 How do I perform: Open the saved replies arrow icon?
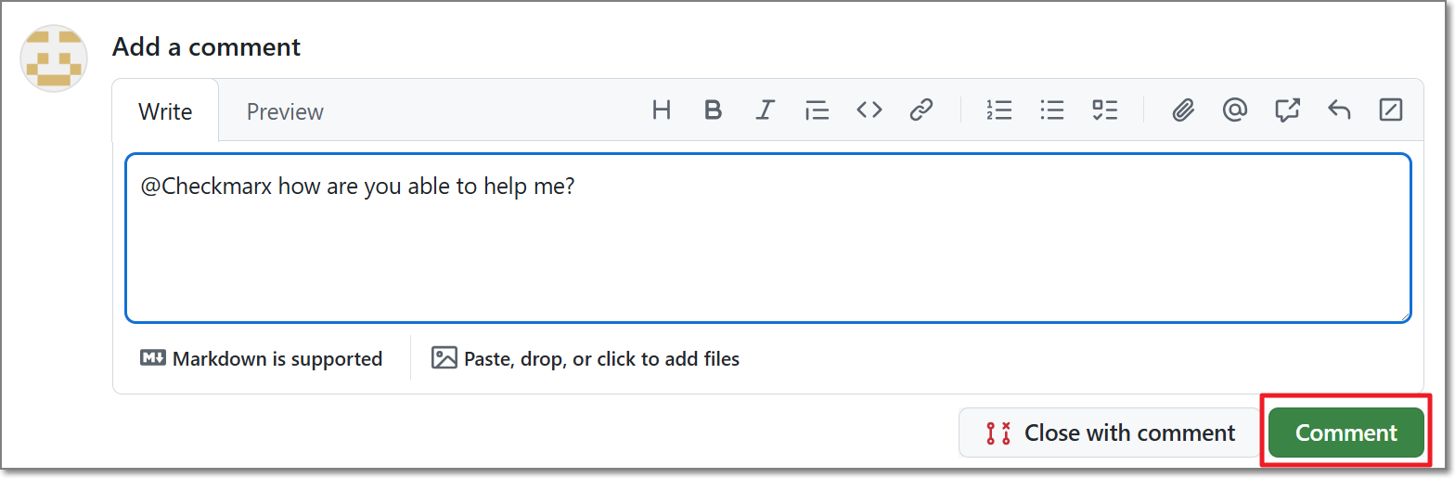point(1338,110)
